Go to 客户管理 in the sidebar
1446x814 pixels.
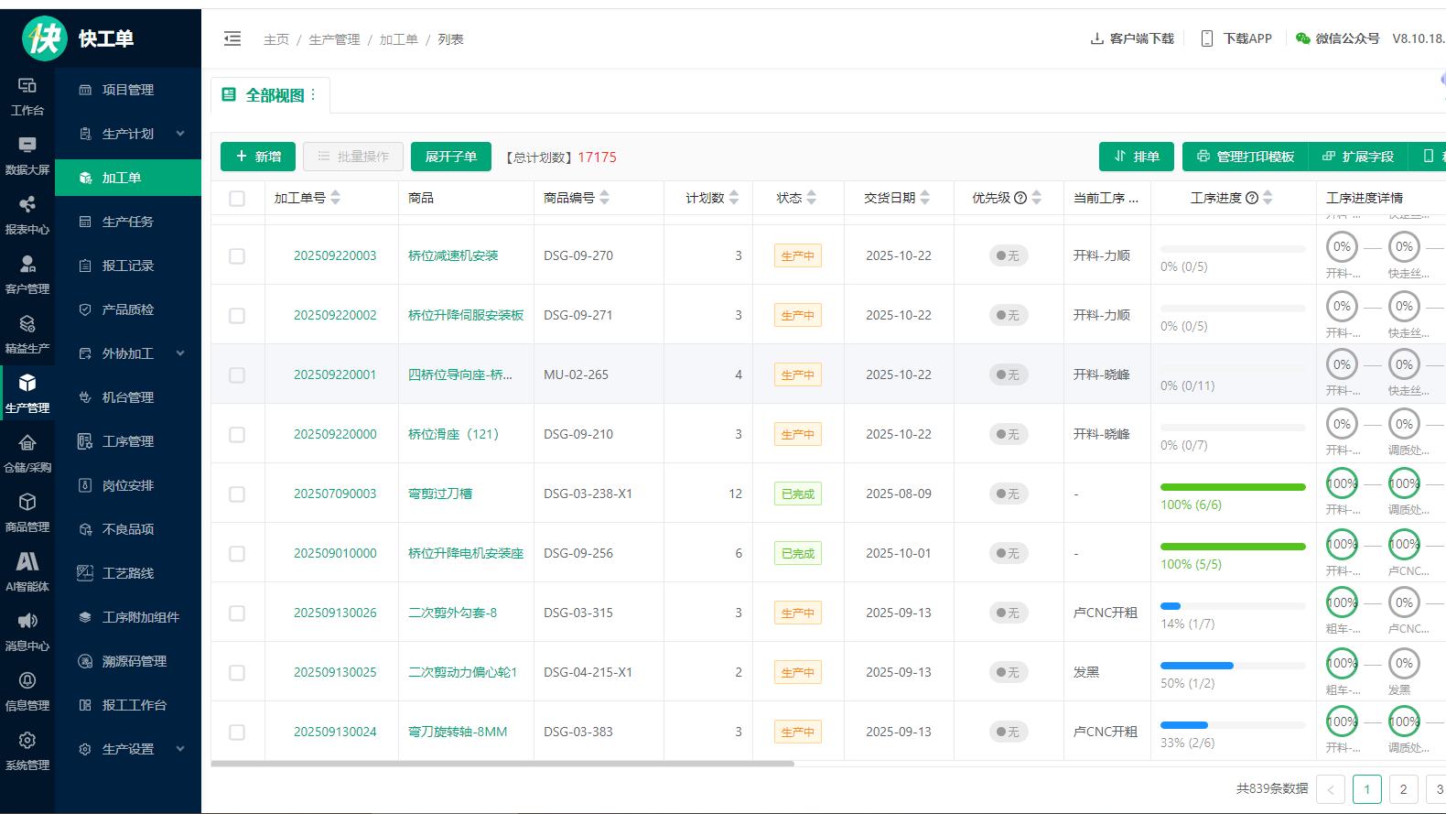pos(27,266)
